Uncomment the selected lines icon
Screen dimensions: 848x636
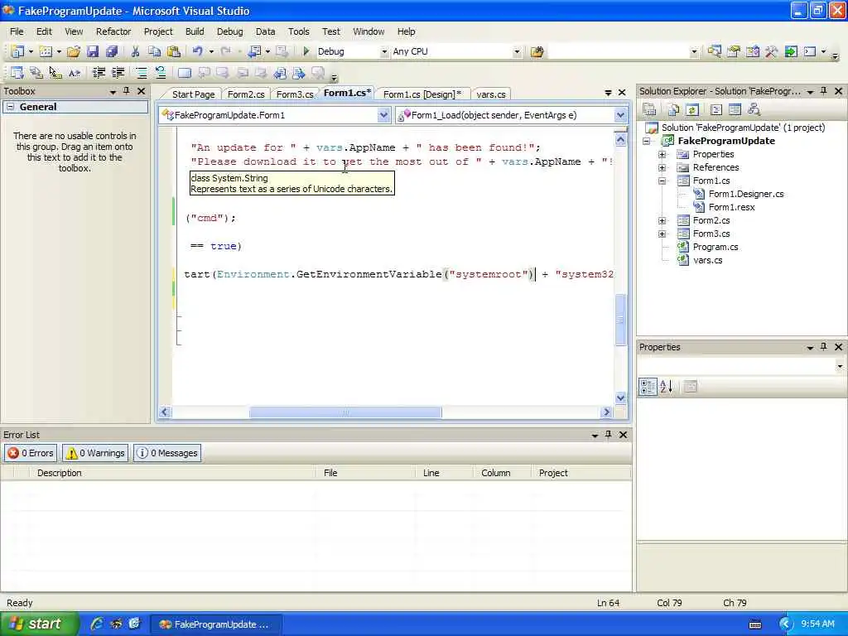pyautogui.click(x=161, y=73)
